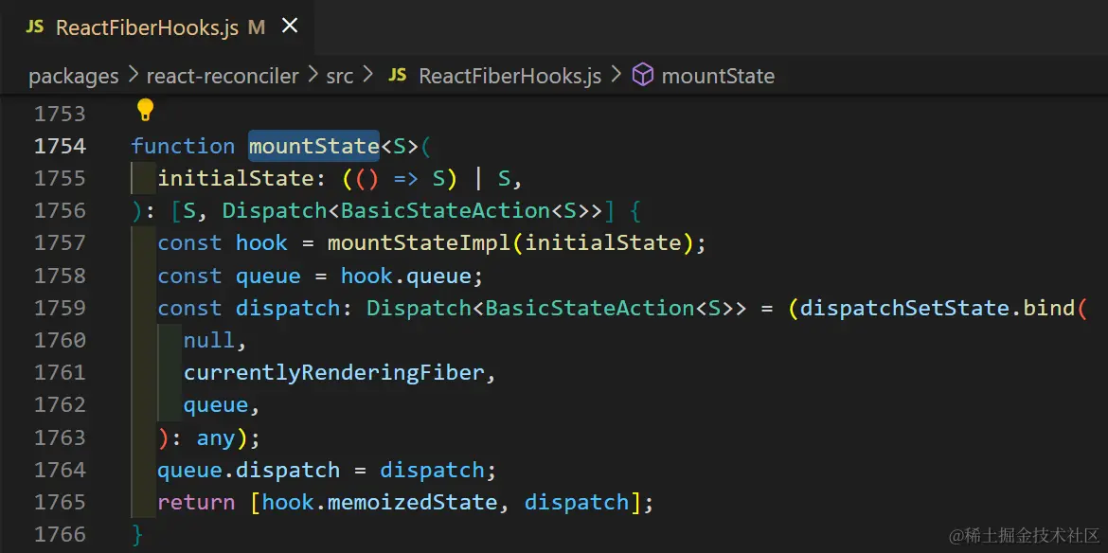Click line number 1757

tap(60, 243)
